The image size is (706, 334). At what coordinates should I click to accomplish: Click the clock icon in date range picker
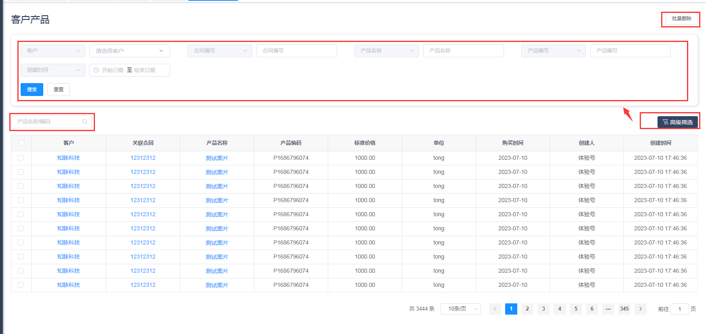[x=96, y=70]
